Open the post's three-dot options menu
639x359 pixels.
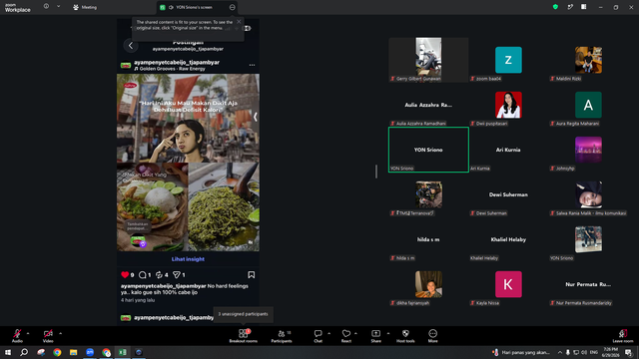click(x=252, y=65)
